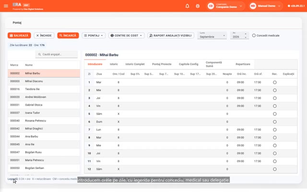Click the SALVEAZĂ button

click(x=19, y=36)
